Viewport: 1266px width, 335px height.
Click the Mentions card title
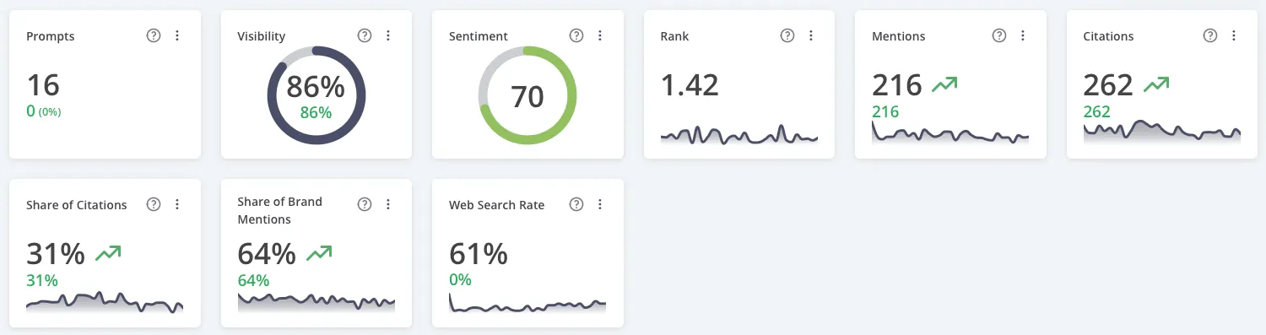coord(899,36)
